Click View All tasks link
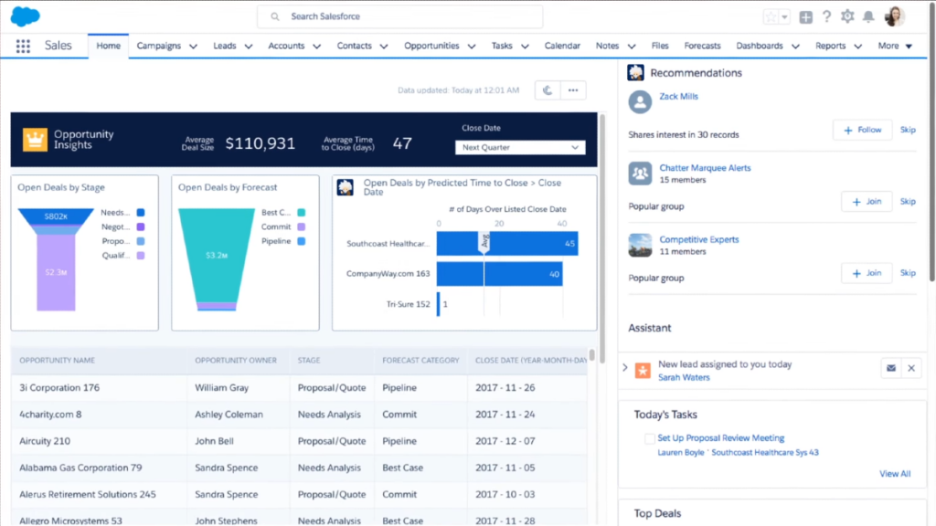The width and height of the screenshot is (936, 526). click(x=895, y=474)
